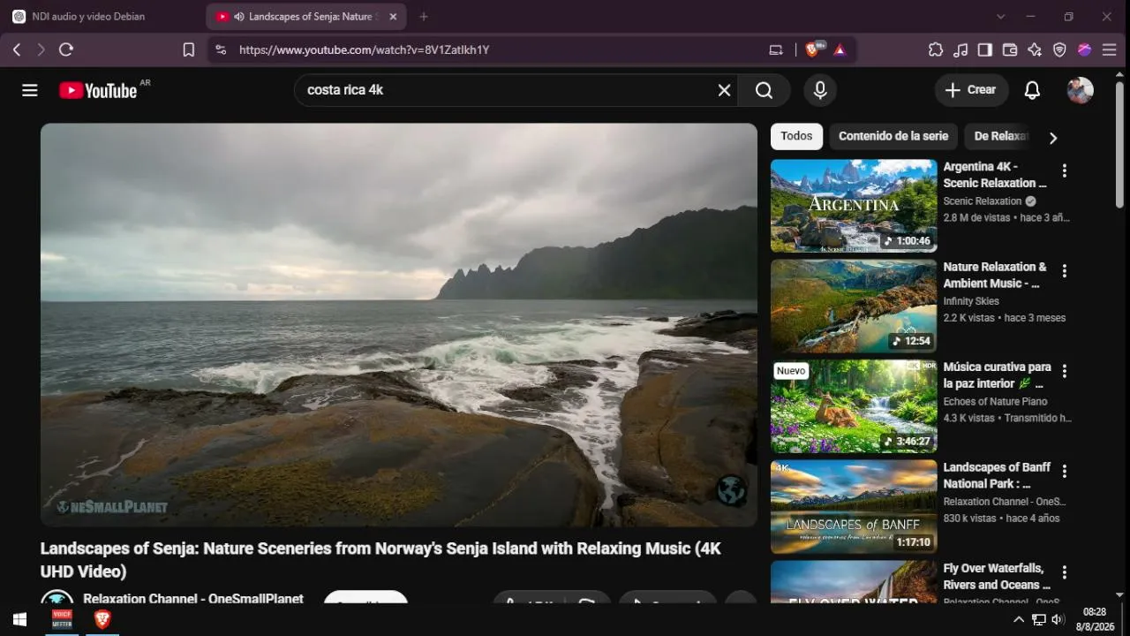Viewport: 1130px width, 636px height.
Task: Go to the YouTube home logo
Action: 98,90
